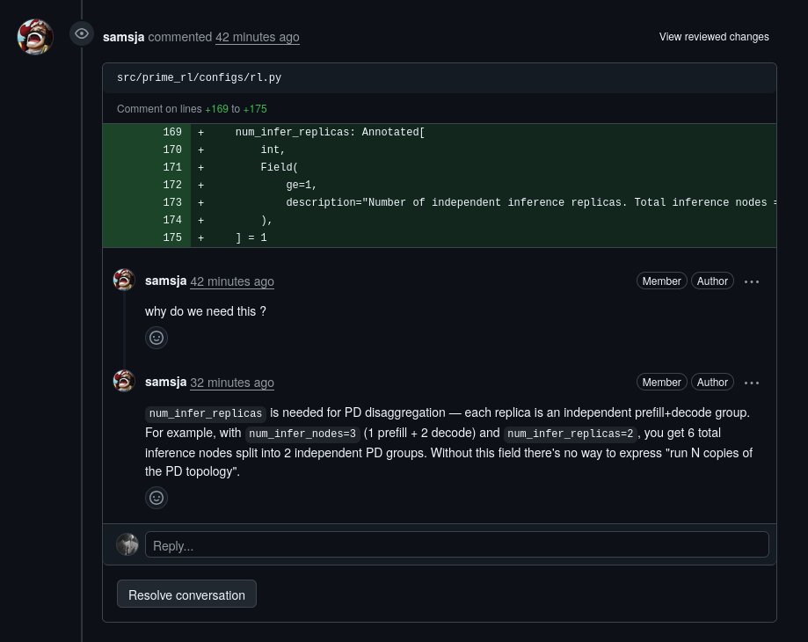This screenshot has height=642, width=808.
Task: Click Author badge on the first comment
Action: click(x=712, y=281)
